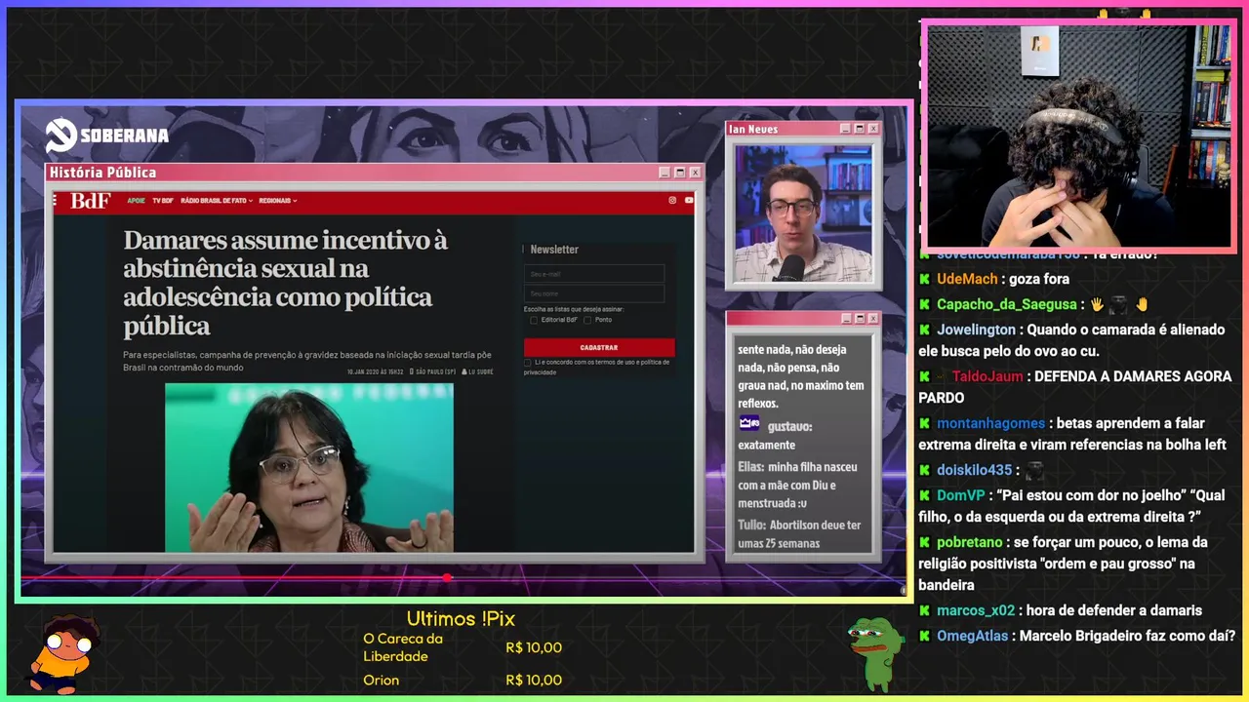Click the Newsletter heading
Viewport: 1249px width, 702px height.
coord(554,250)
